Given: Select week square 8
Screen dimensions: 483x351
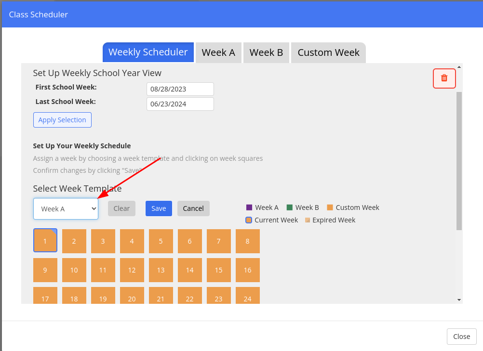Looking at the screenshot, I should tap(248, 241).
